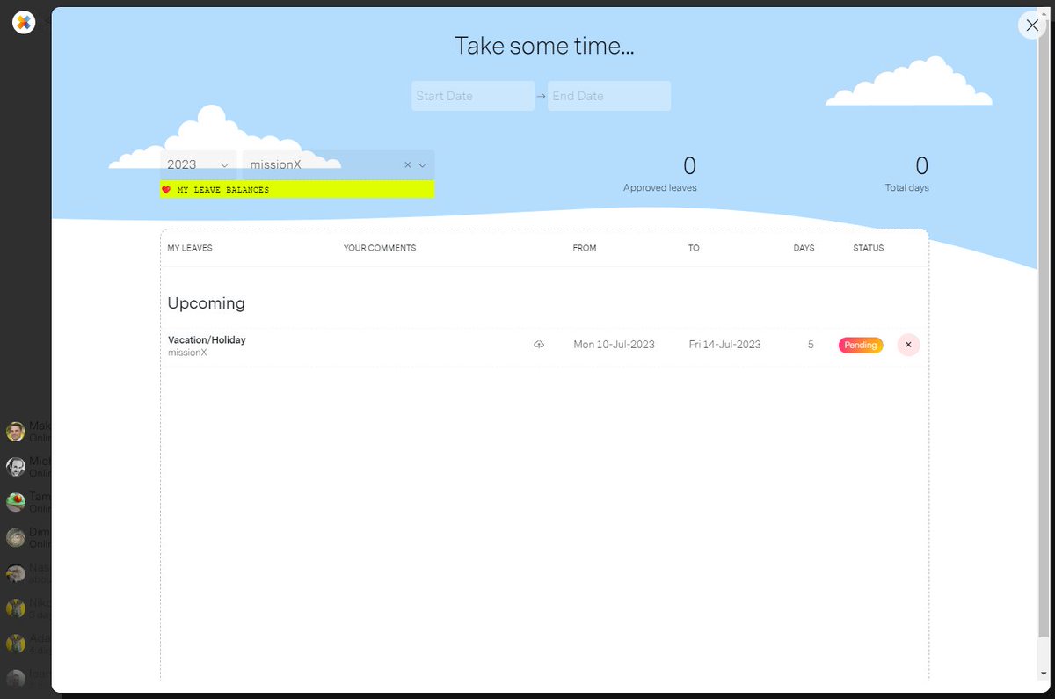Click the DAYS column header
Viewport: 1055px width, 699px height.
(804, 248)
